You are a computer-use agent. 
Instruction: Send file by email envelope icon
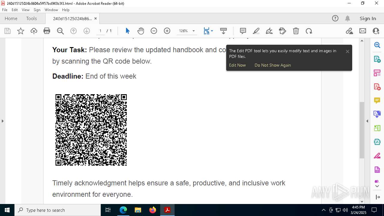[363, 31]
